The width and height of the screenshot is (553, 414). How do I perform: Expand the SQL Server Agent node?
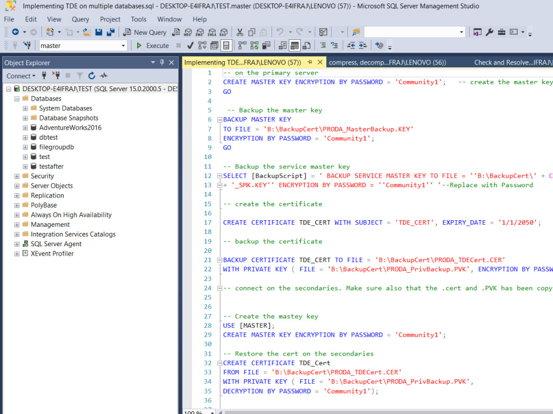point(17,244)
